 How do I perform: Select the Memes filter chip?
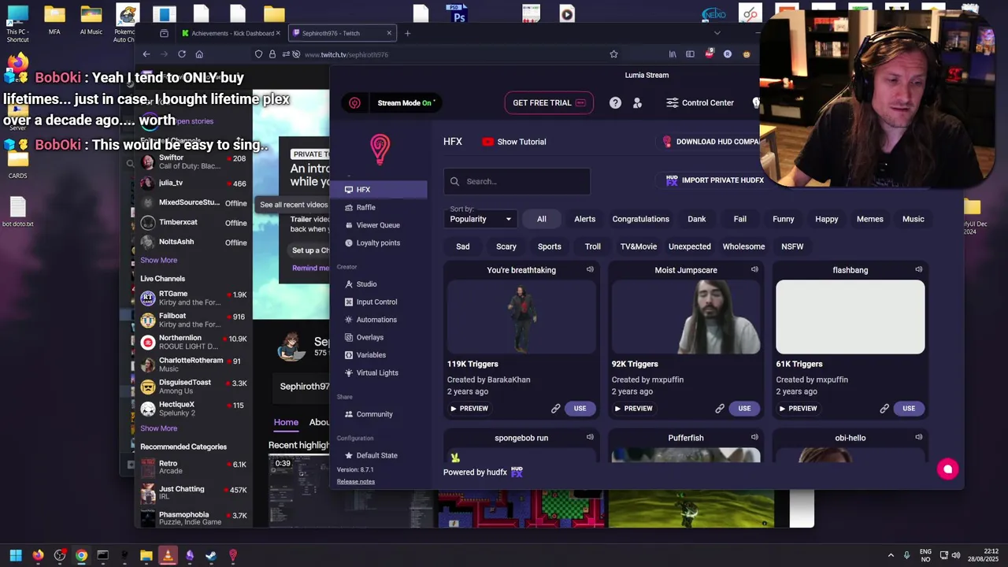point(870,219)
